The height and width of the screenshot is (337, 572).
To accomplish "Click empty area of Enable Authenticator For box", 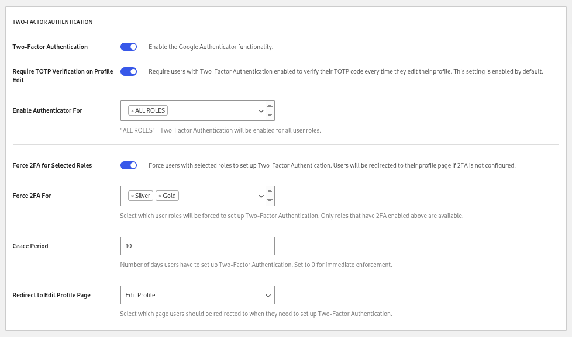I will tap(211, 111).
